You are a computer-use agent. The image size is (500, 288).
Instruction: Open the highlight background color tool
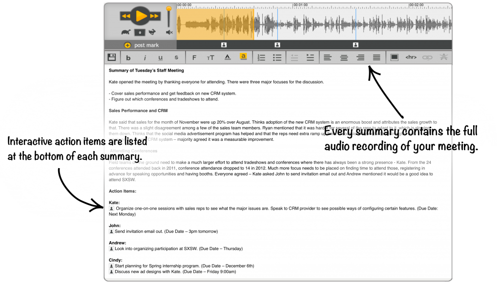[243, 57]
